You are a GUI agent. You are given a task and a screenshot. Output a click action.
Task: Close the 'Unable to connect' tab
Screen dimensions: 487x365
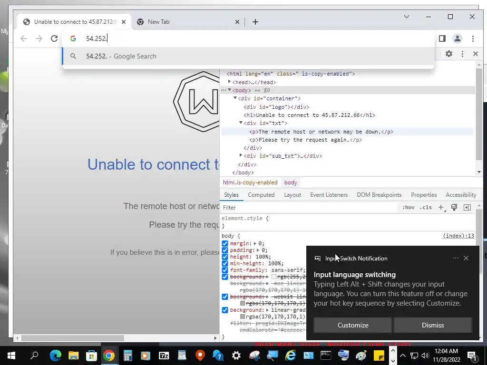[x=124, y=22]
